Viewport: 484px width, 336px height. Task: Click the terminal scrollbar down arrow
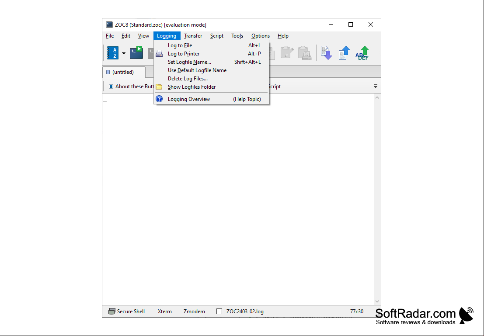(x=377, y=301)
